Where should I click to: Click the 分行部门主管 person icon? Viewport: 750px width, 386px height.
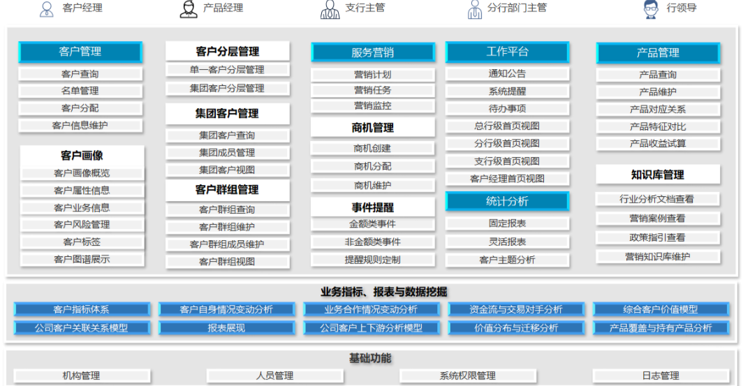(475, 9)
